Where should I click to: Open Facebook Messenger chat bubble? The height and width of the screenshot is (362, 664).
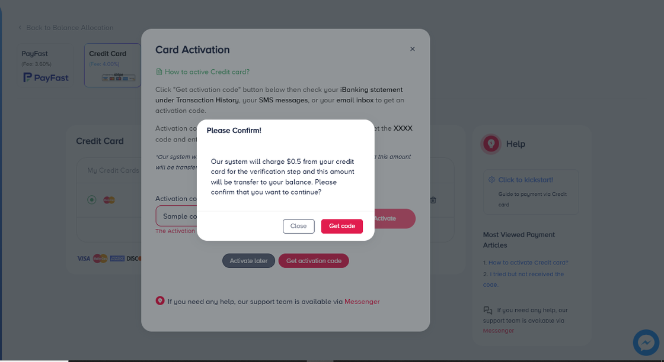pyautogui.click(x=646, y=342)
